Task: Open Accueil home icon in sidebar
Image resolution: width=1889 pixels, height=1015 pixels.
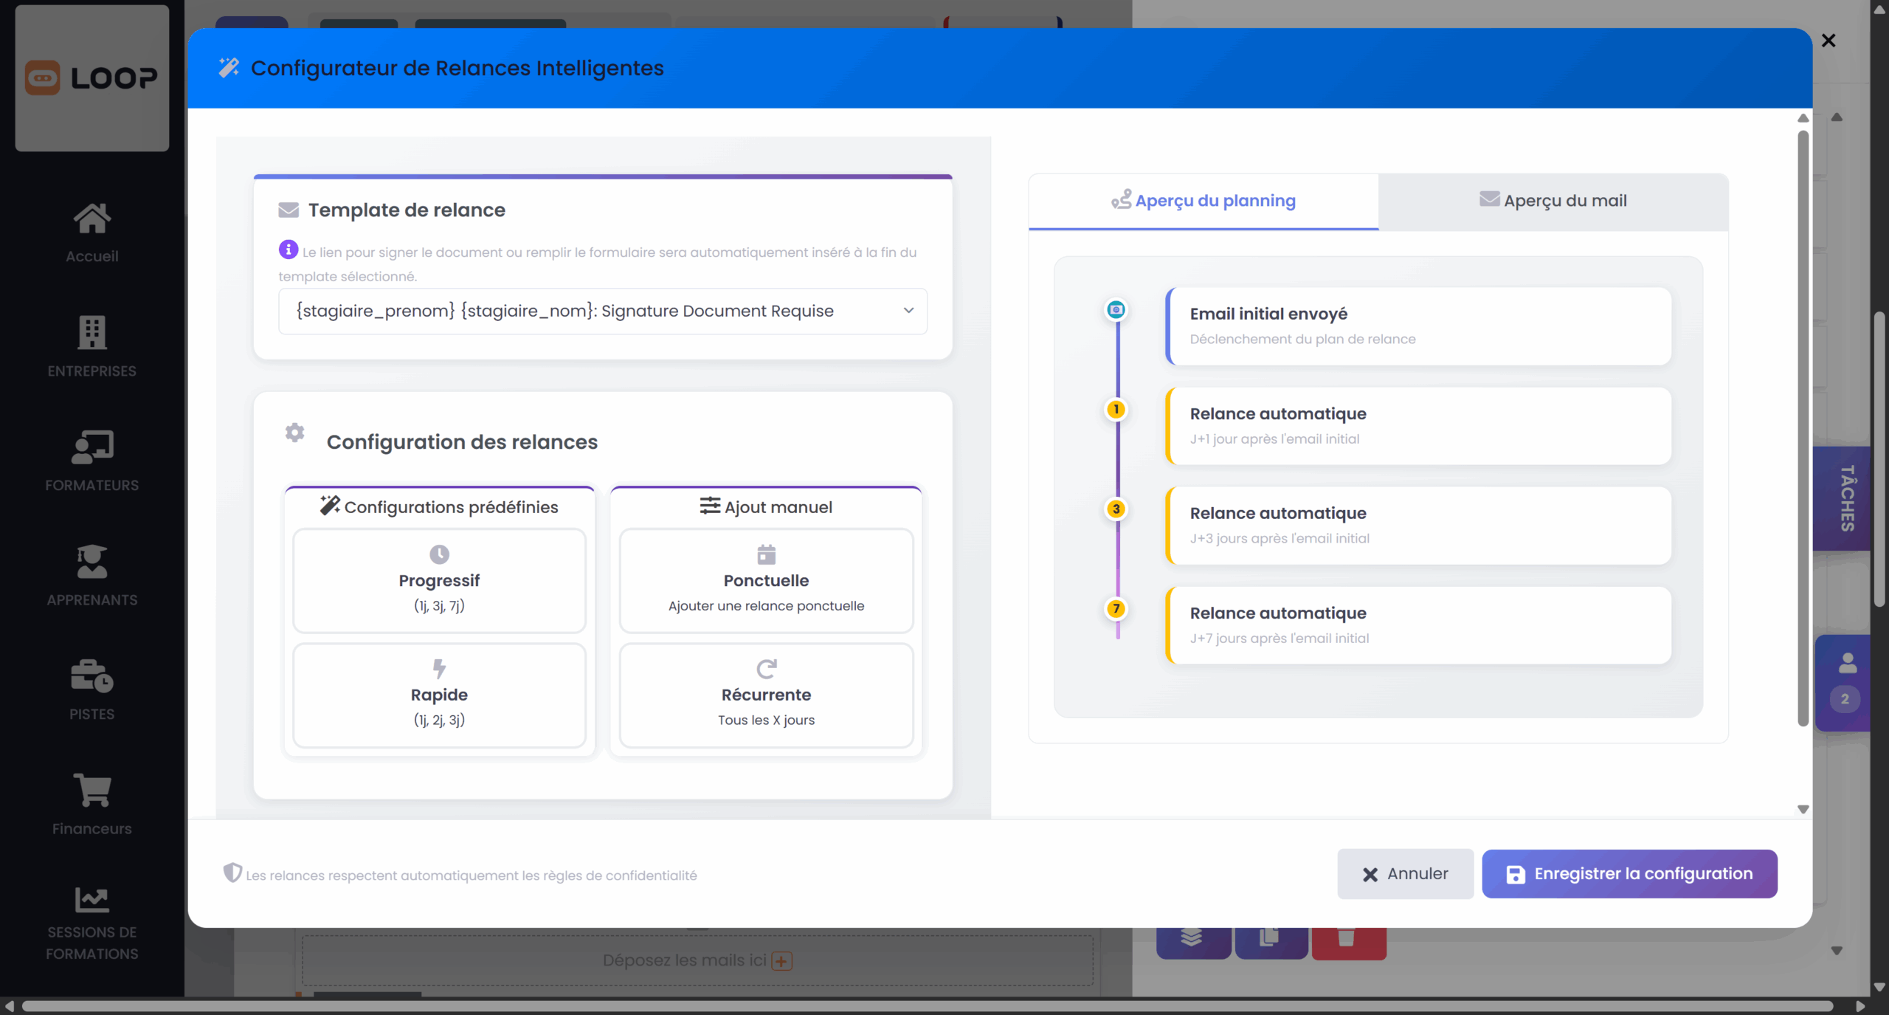Action: [91, 218]
